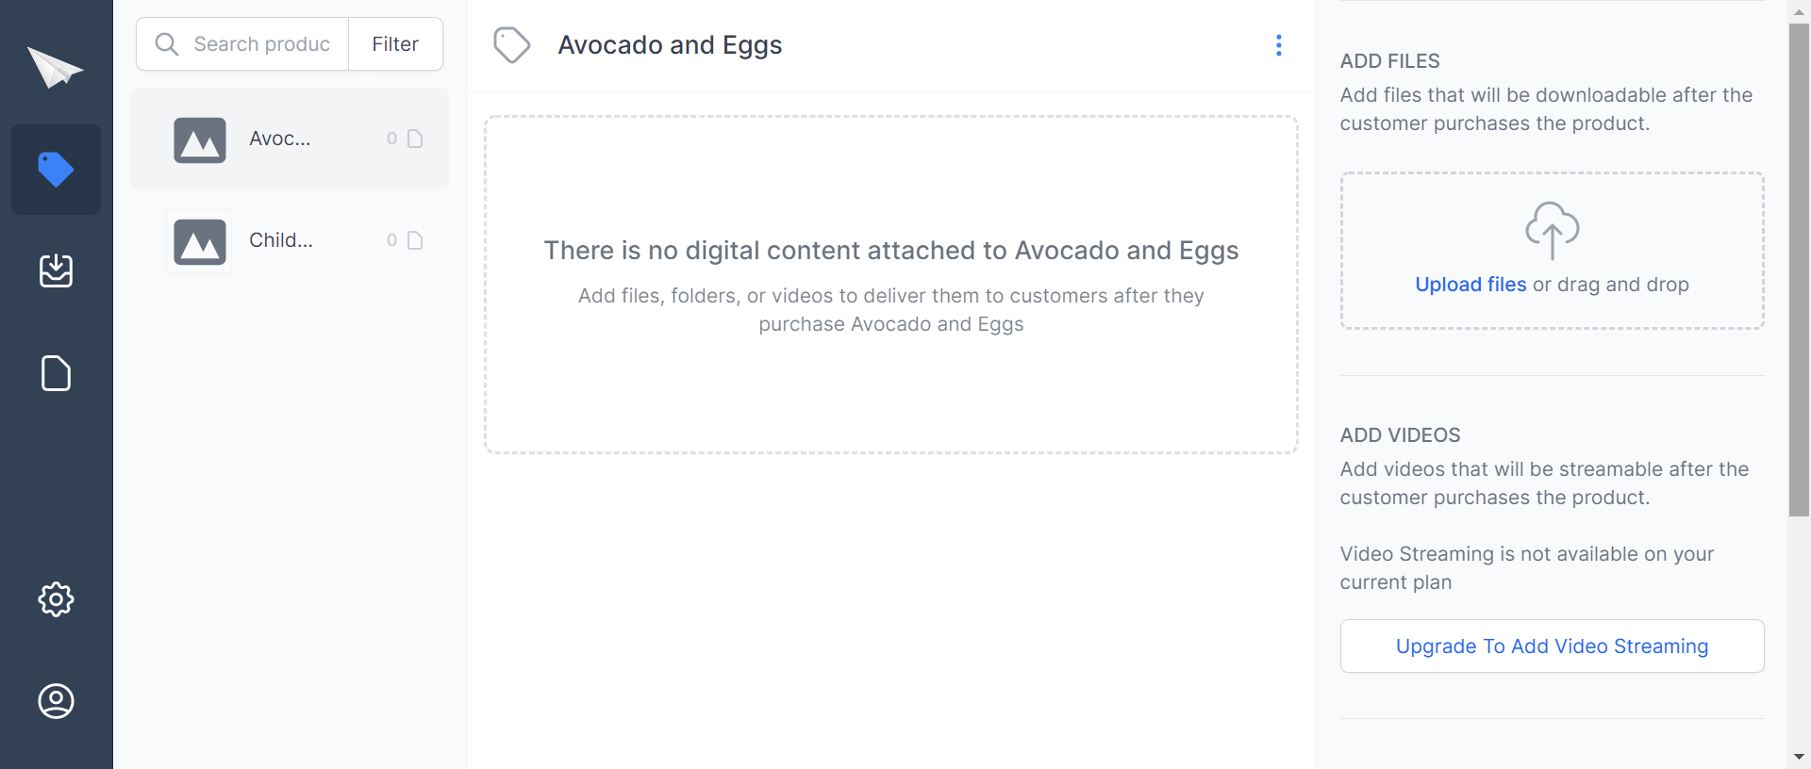
Task: Click the paper plane logo icon
Action: click(55, 67)
